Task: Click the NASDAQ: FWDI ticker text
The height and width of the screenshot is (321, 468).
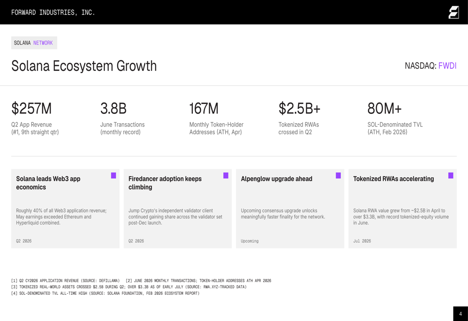Action: [431, 66]
